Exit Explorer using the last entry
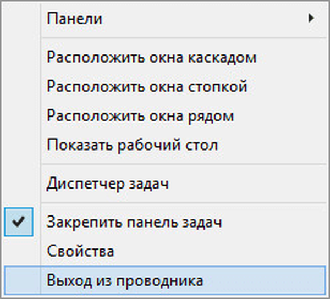The image size is (330, 299). tap(125, 281)
